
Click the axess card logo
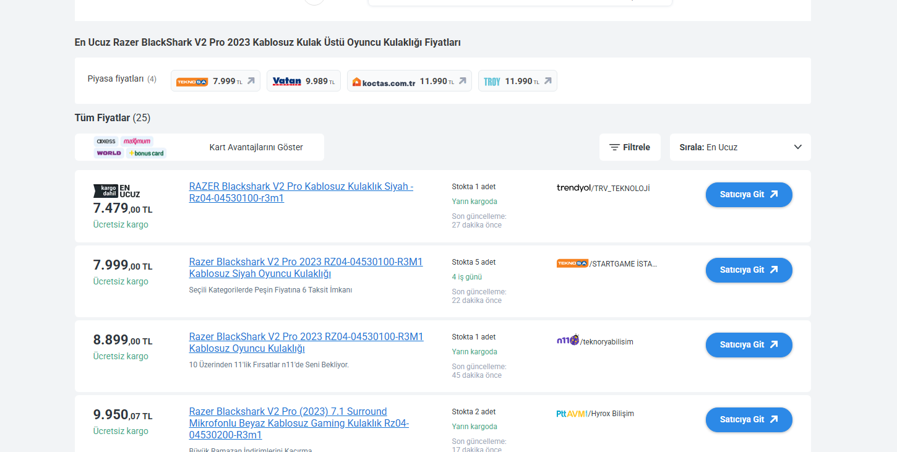106,141
